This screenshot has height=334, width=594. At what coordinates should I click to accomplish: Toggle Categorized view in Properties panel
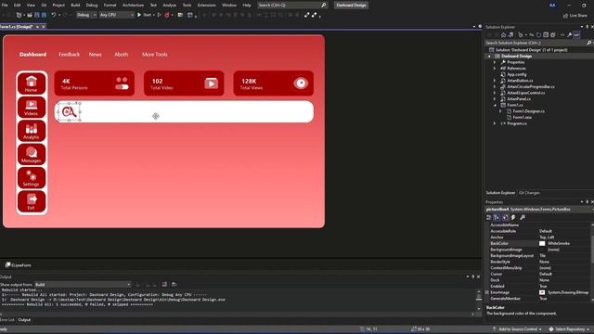click(489, 217)
